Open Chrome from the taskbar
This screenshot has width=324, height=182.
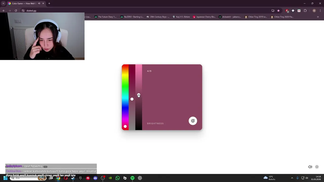click(58, 178)
